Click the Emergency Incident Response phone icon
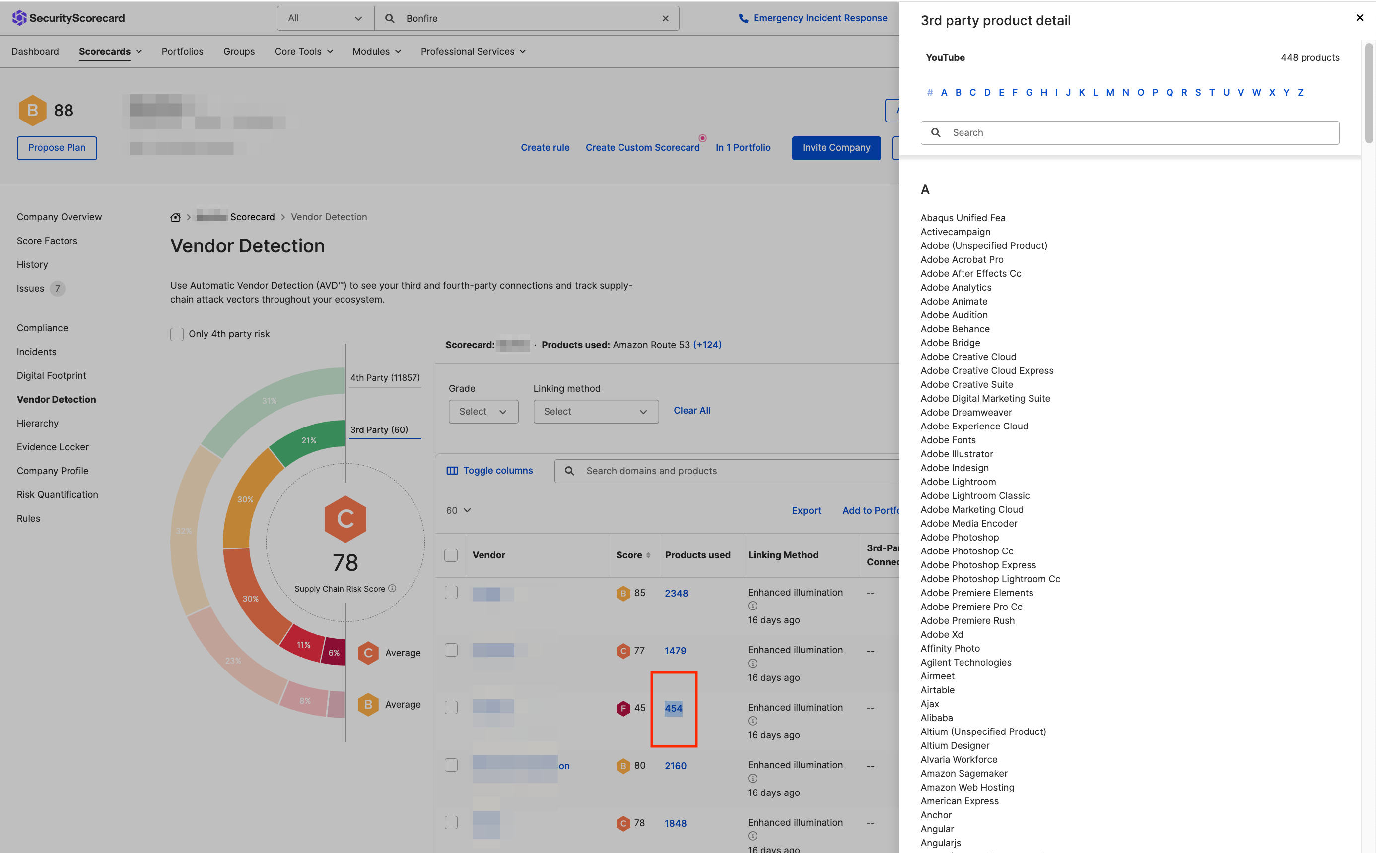Image resolution: width=1376 pixels, height=853 pixels. point(743,19)
